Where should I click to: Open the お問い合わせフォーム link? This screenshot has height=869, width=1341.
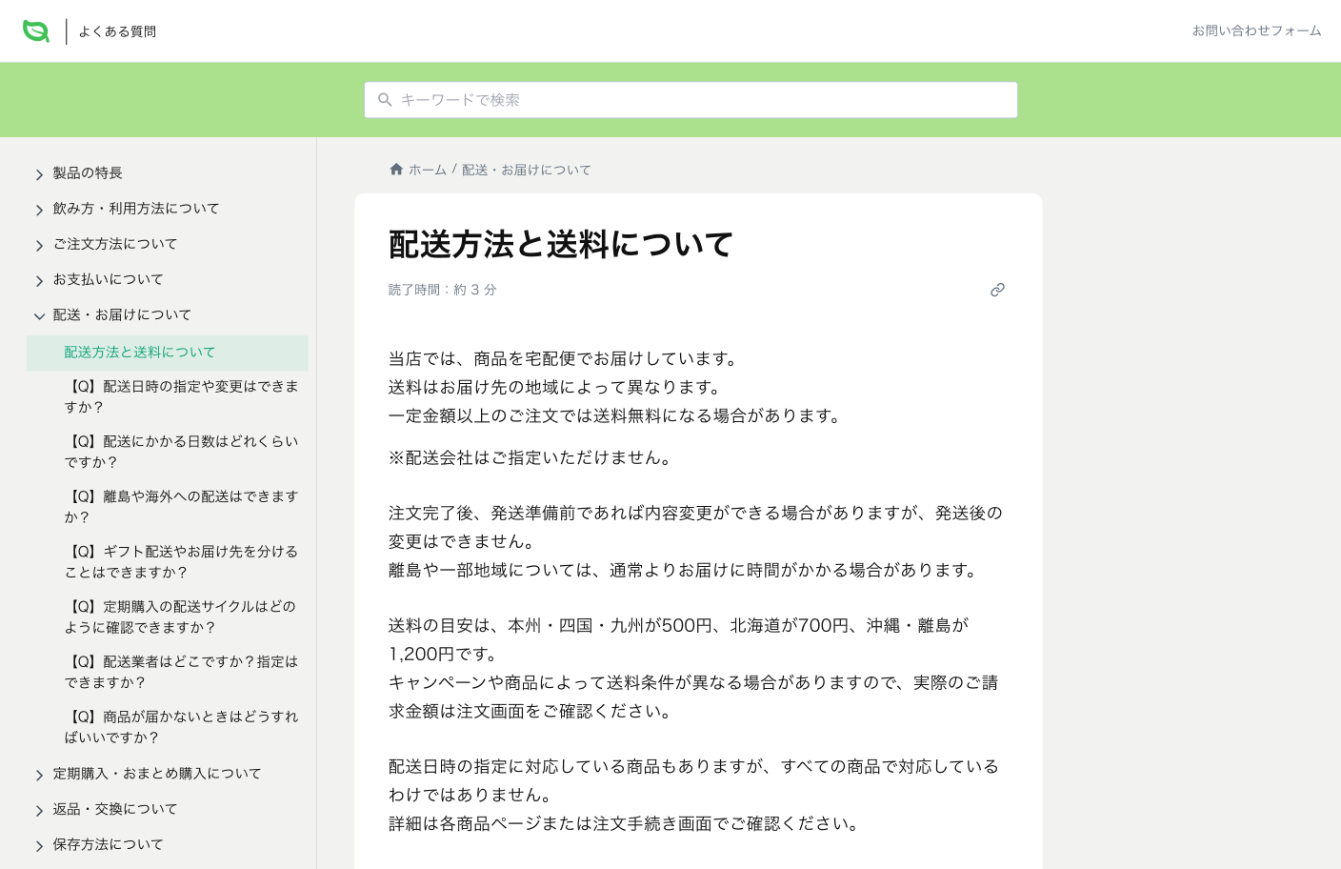pos(1257,30)
